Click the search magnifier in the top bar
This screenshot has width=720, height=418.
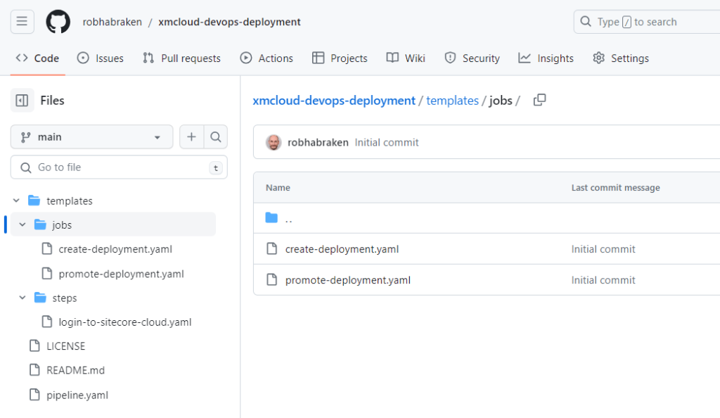click(x=586, y=22)
